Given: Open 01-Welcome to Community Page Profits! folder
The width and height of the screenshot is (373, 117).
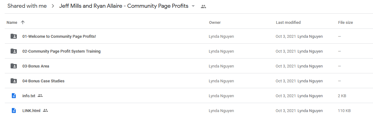Looking at the screenshot, I should 59,37.
